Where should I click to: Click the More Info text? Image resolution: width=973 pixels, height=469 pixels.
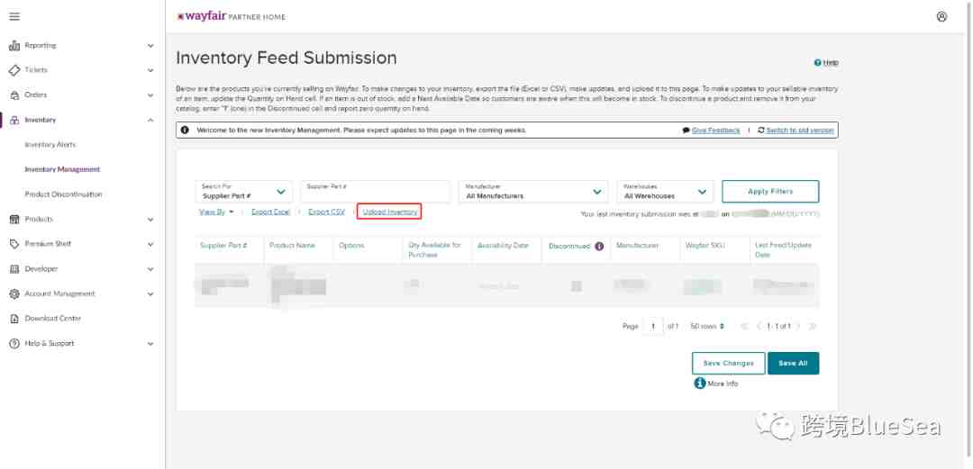(x=723, y=384)
